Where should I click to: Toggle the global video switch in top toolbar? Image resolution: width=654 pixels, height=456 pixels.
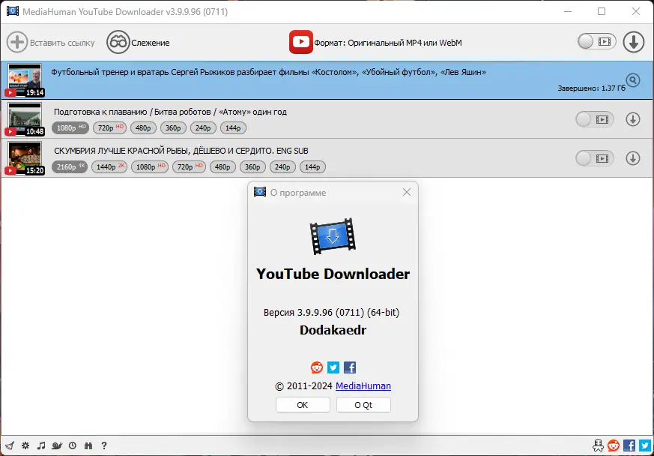pos(597,42)
